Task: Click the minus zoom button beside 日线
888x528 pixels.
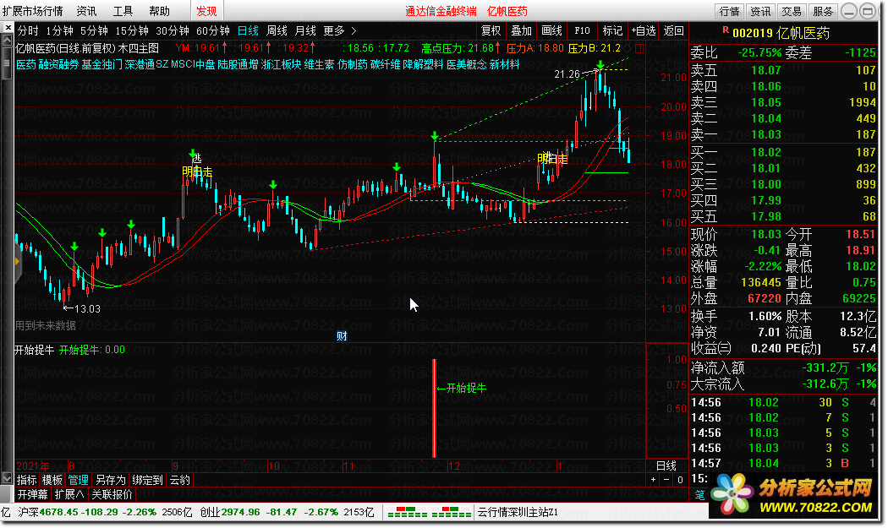Action: pyautogui.click(x=666, y=479)
